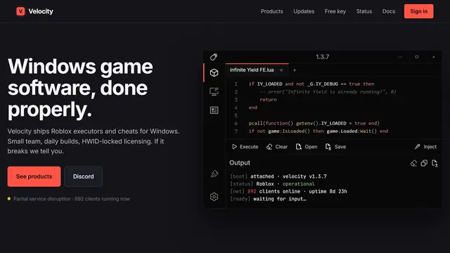The width and height of the screenshot is (450, 253).
Task: Open the Docs nav link
Action: coord(389,11)
